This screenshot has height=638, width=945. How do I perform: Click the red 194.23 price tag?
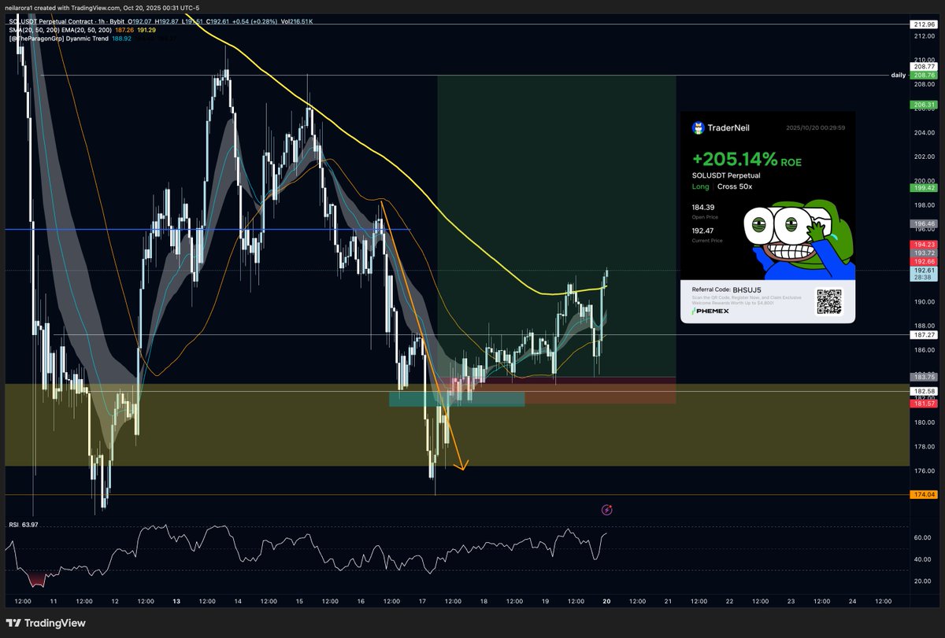924,245
